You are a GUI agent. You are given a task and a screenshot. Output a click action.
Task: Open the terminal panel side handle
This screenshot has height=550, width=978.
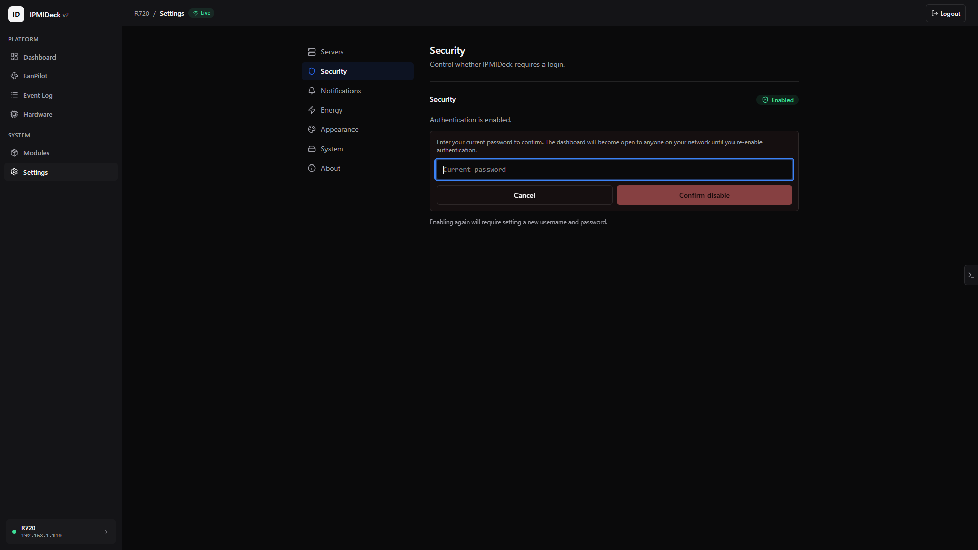point(971,275)
